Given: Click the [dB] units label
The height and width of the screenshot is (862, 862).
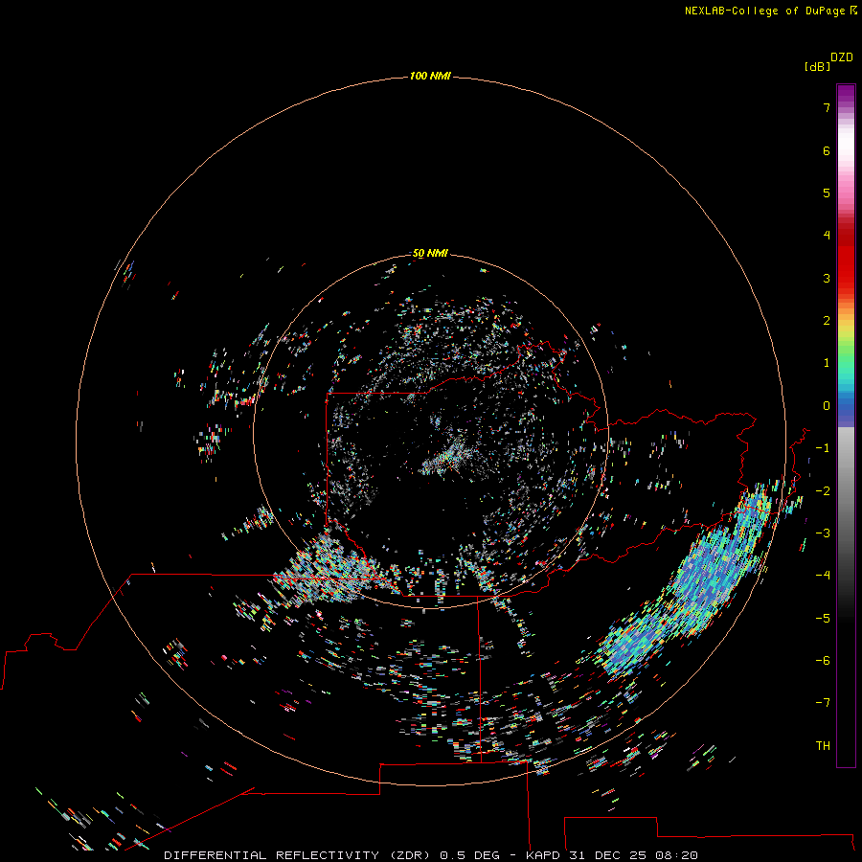Looking at the screenshot, I should (x=818, y=66).
